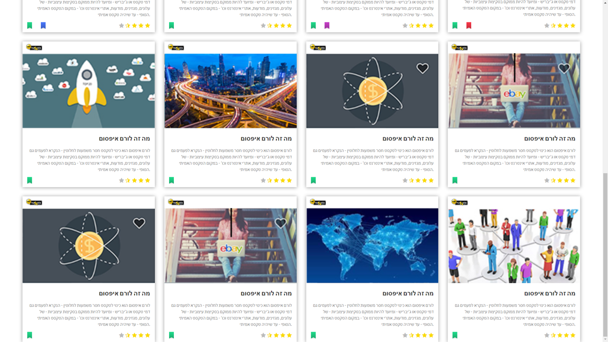Viewport: 608px width, 342px height.
Task: Toggle heart on bottom-row atom coin card
Action: pyautogui.click(x=139, y=223)
